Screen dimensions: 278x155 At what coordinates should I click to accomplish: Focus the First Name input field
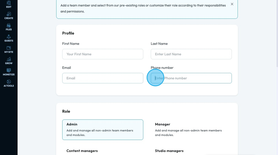[103, 54]
